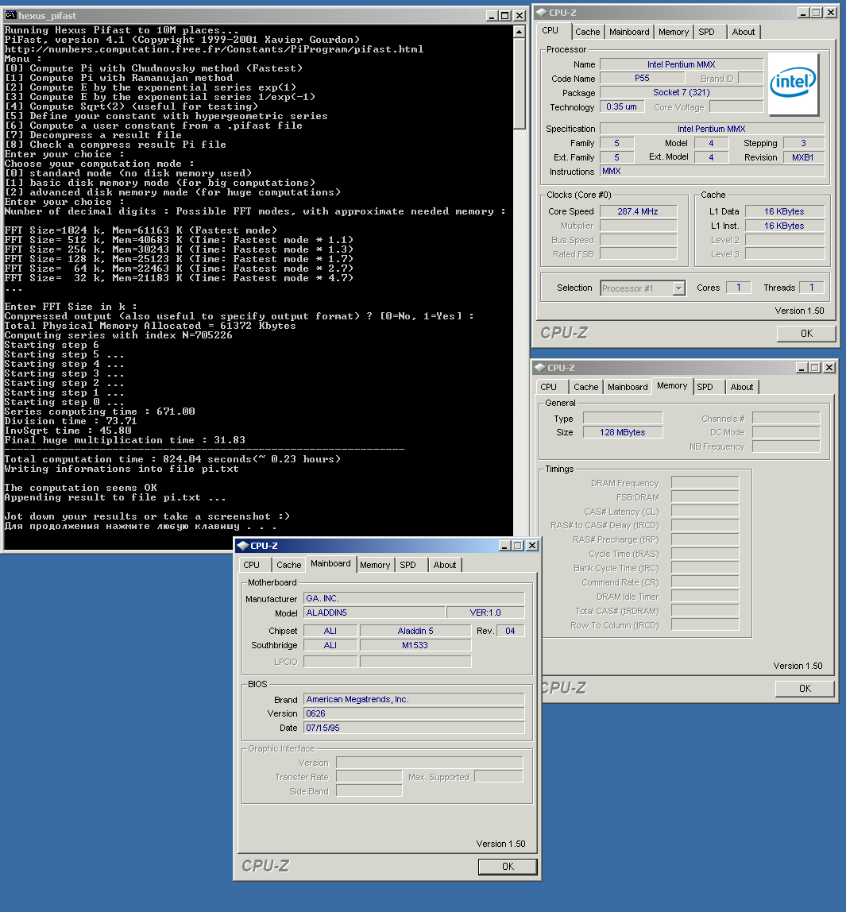Click OK in the CPU-Z Mainboard window
Image resolution: width=846 pixels, height=912 pixels.
point(508,866)
